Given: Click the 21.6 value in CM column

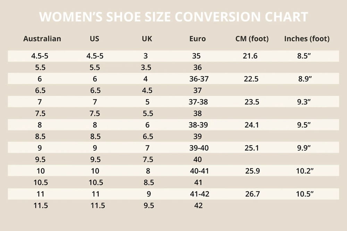Looking at the screenshot, I should tap(250, 56).
